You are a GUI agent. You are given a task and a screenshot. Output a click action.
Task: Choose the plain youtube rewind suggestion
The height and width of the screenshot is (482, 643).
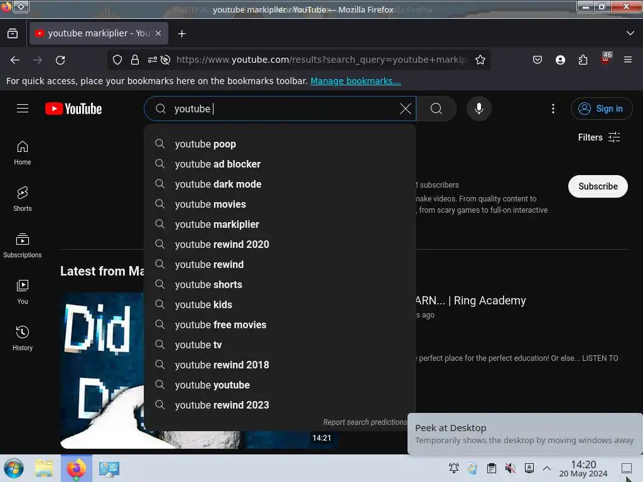[279, 264]
